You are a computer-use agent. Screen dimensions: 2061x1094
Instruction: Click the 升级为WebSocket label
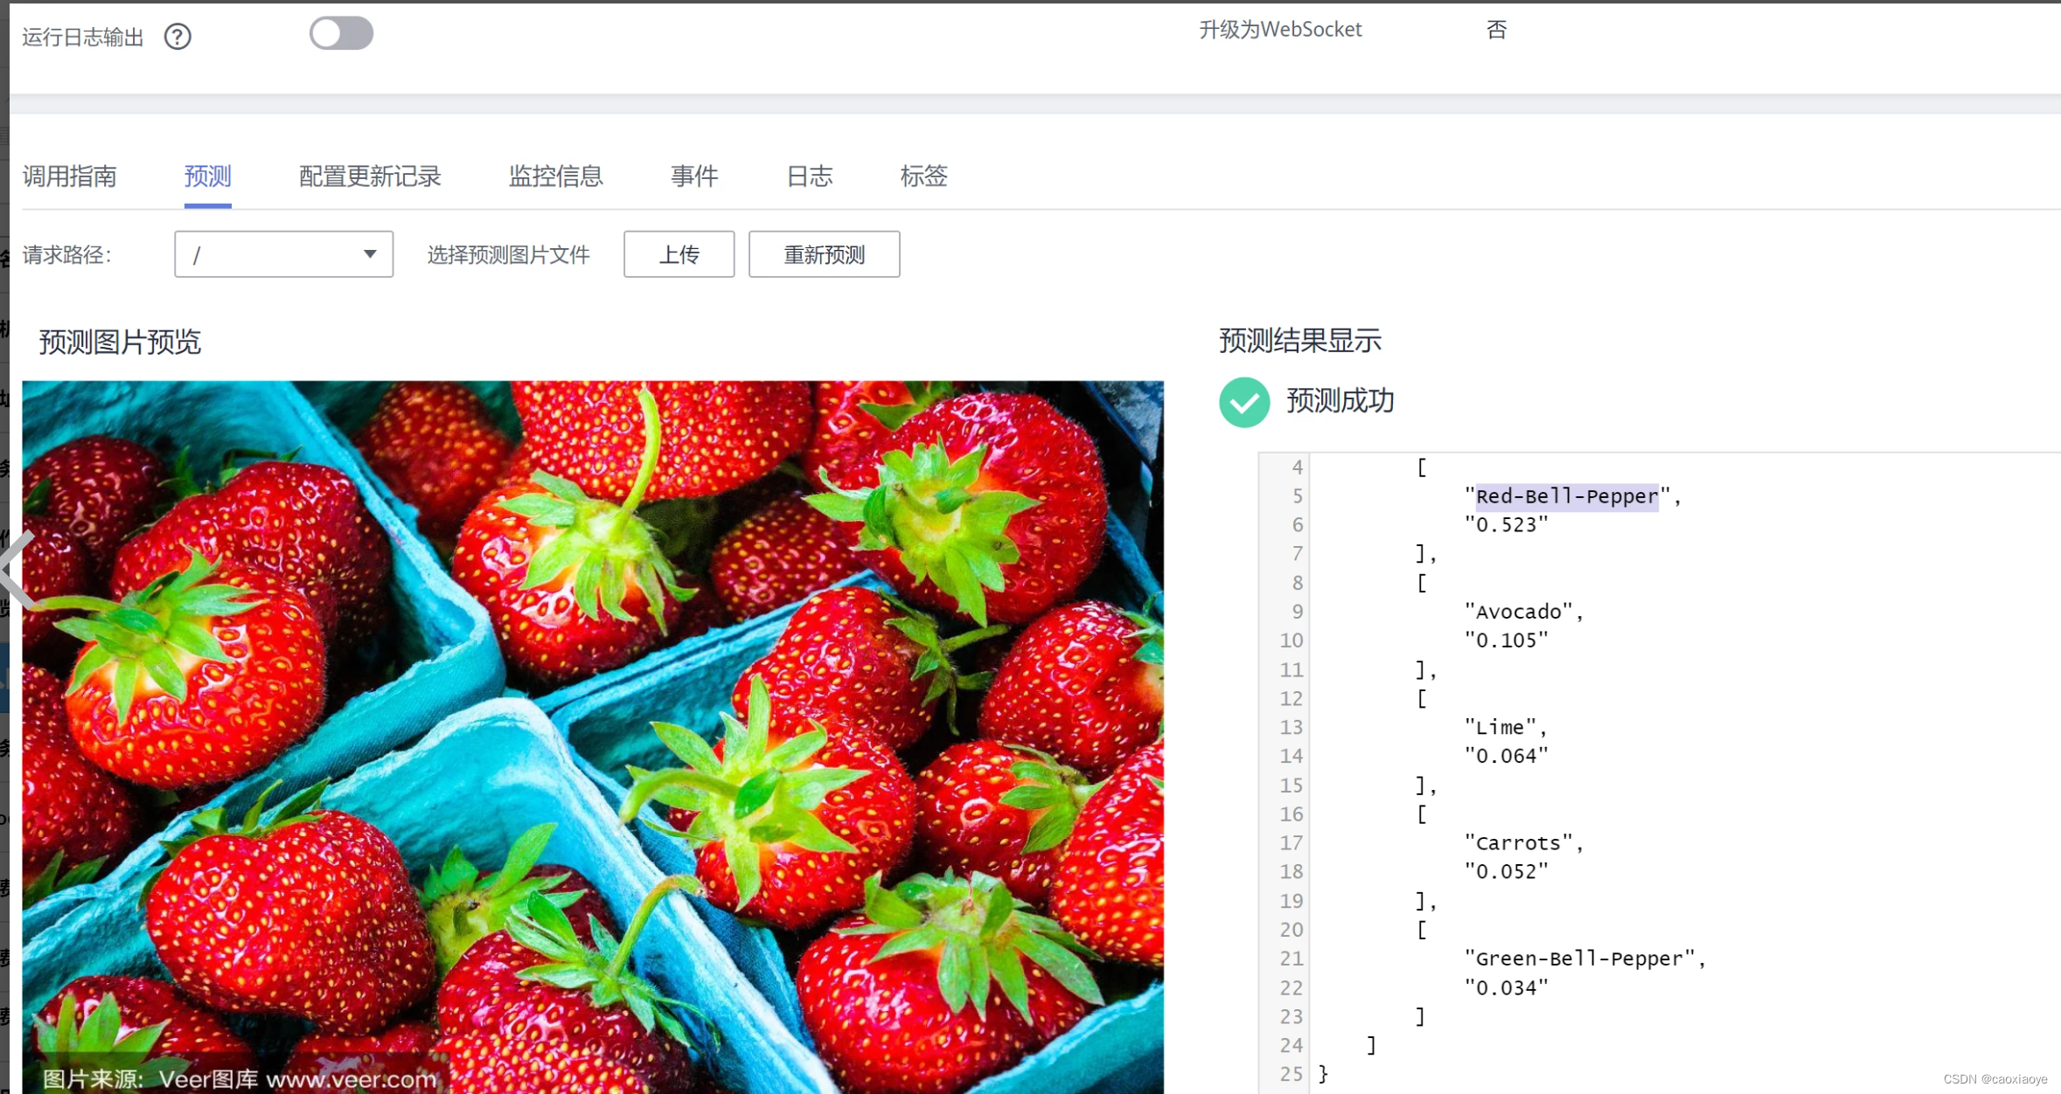click(x=1280, y=30)
